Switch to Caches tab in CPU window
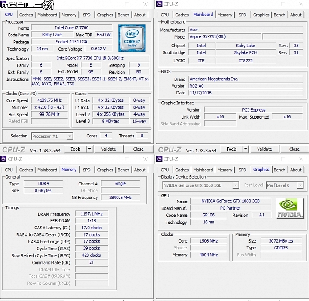Image resolution: width=309 pixels, height=301 pixels. (26, 15)
